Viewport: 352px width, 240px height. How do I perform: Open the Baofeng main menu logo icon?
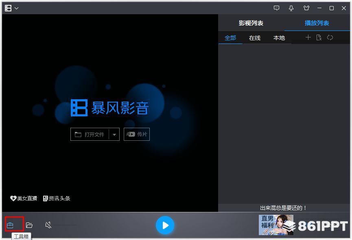8,8
